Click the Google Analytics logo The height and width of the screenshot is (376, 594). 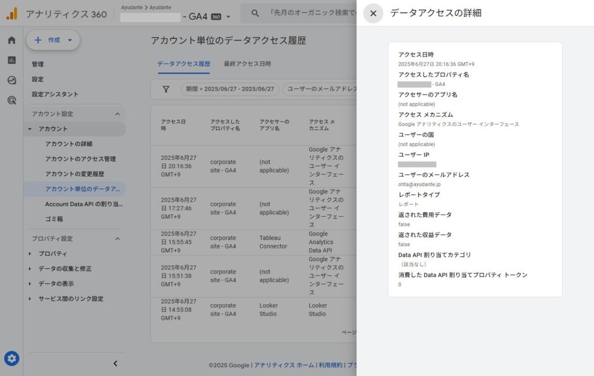coord(12,14)
